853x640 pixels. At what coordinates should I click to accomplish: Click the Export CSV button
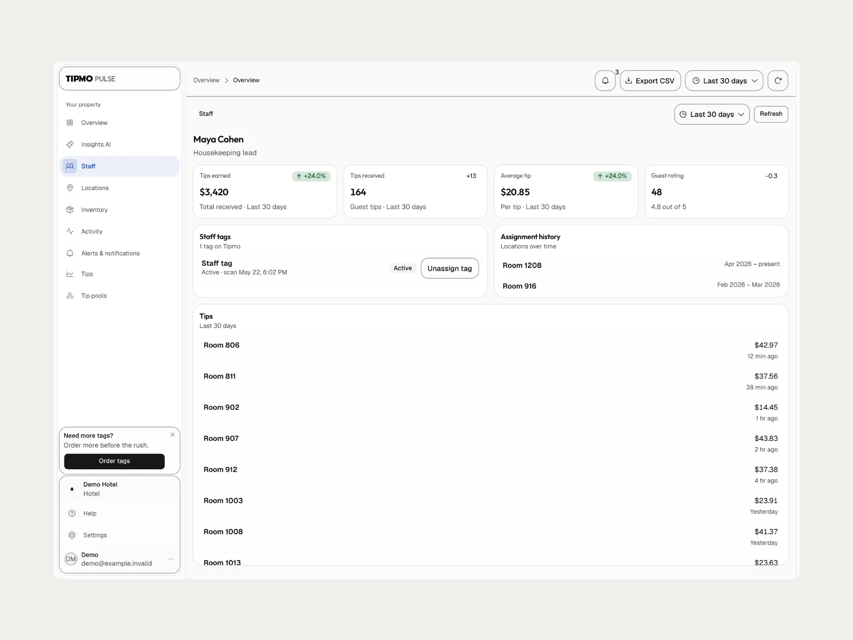(650, 80)
